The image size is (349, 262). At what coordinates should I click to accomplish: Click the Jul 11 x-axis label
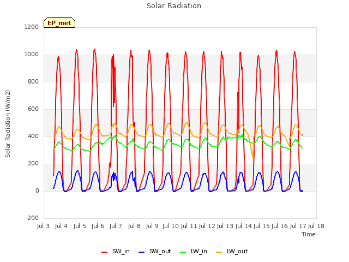point(189,226)
